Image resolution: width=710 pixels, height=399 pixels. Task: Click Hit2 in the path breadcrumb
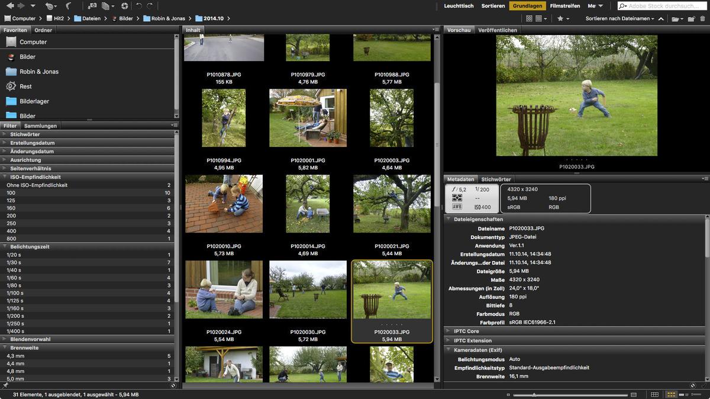[x=55, y=18]
